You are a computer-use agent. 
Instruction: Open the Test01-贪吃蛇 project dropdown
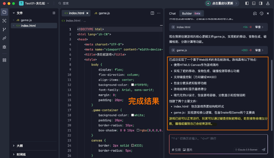pyautogui.click(x=35, y=3)
